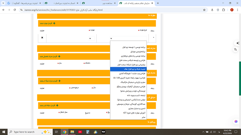Choose 'صداگذاری، گویندگی، دوبلاژ و موسیقی' option
This screenshot has width=241, height=135.
(128, 104)
